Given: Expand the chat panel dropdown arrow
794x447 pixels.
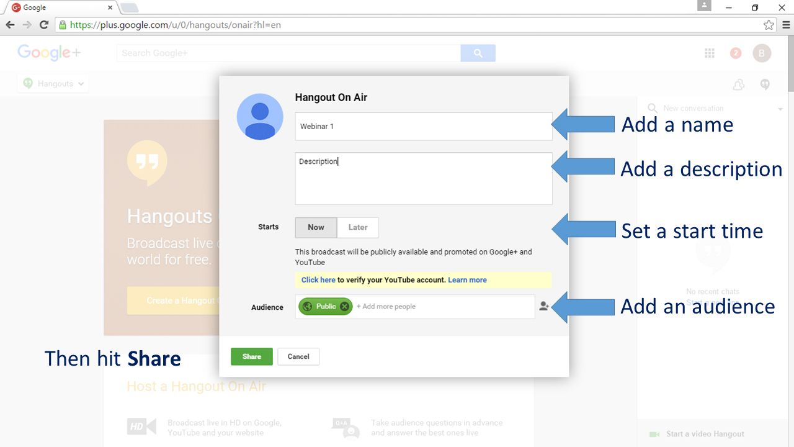Looking at the screenshot, I should 780,109.
